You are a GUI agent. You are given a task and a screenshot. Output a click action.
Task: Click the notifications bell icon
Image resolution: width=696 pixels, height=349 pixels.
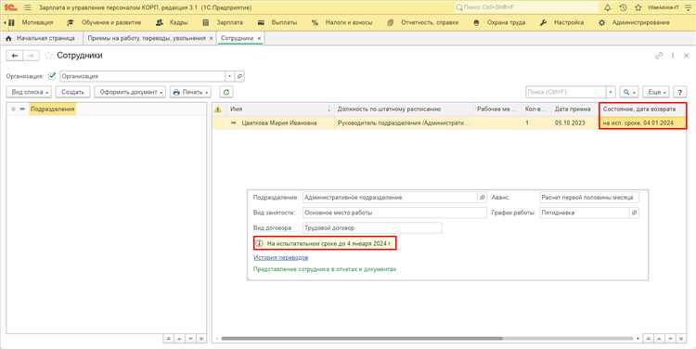[607, 8]
